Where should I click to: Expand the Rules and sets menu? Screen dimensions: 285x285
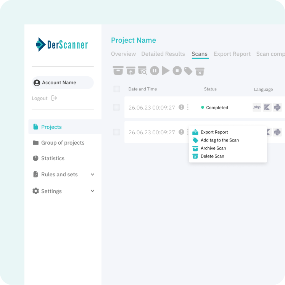92,174
